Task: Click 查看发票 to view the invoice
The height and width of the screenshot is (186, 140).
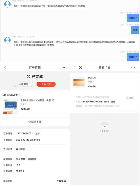Action: tap(32, 159)
